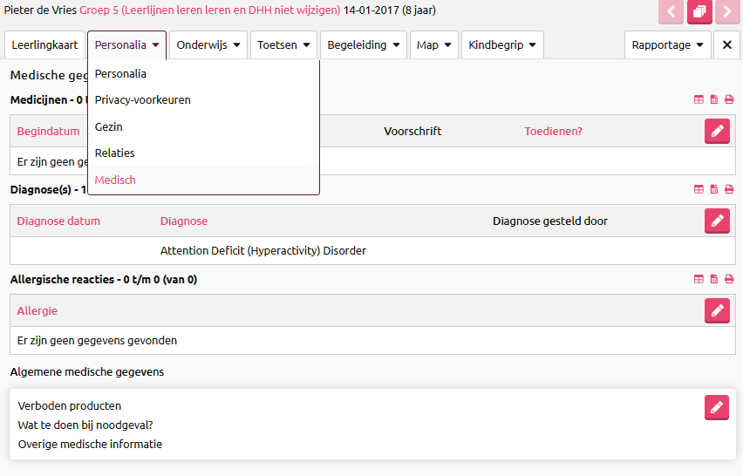
Task: Sort by Diagnose datum column header
Action: coord(58,221)
